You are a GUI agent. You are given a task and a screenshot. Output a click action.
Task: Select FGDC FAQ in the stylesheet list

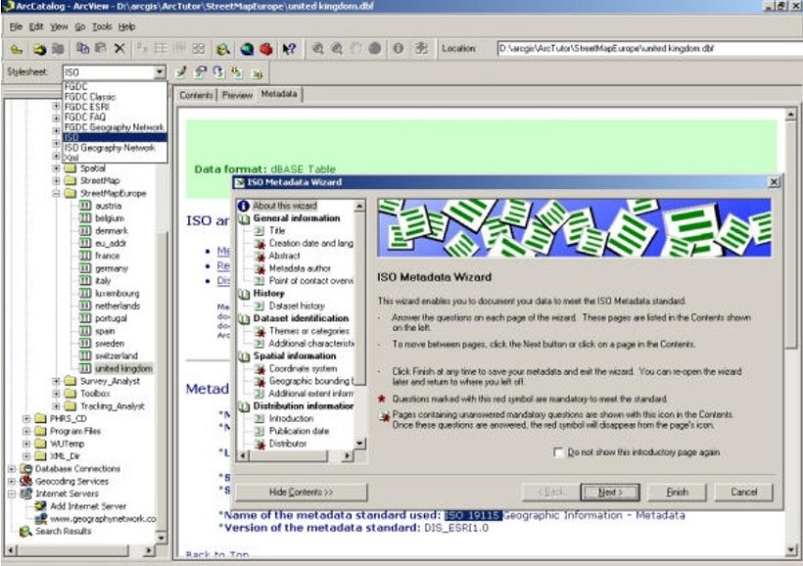pos(115,117)
